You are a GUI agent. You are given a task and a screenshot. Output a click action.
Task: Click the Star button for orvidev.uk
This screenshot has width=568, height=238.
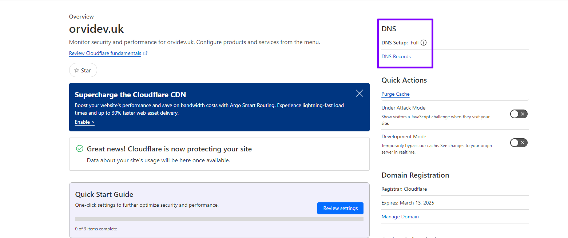pos(83,70)
